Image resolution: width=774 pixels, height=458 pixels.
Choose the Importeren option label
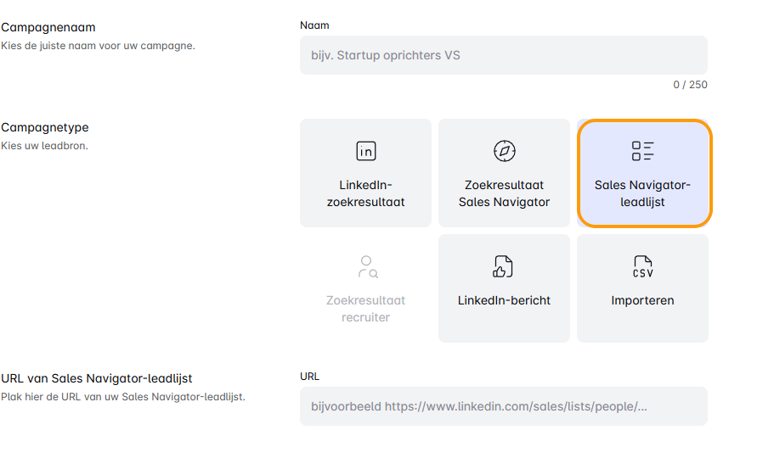pos(642,300)
